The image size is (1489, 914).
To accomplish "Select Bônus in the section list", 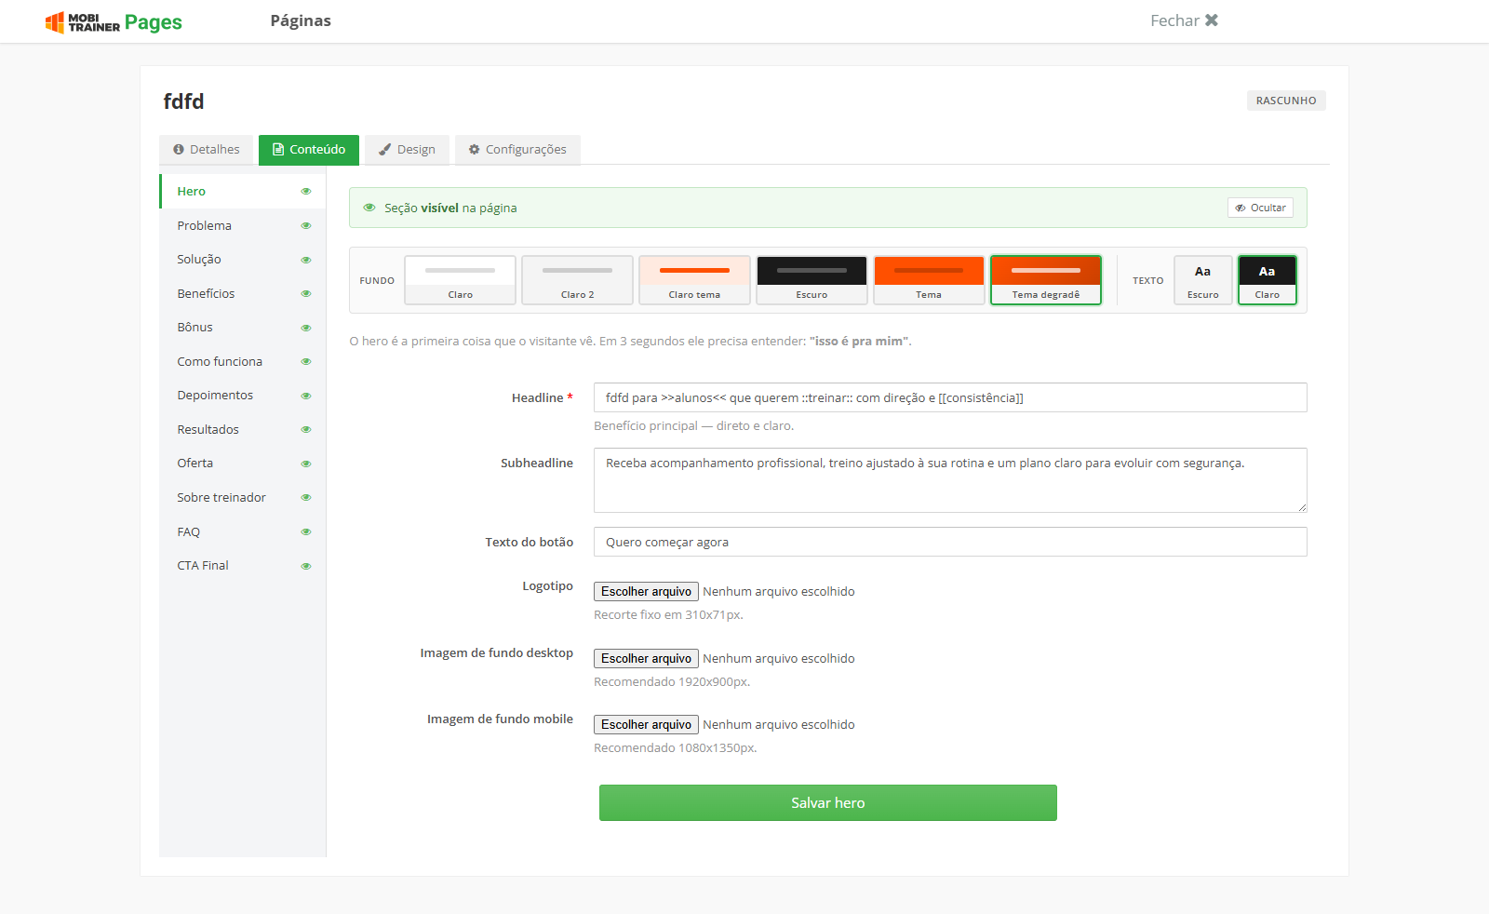I will (243, 328).
